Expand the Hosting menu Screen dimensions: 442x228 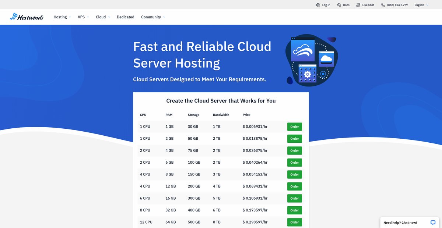[x=62, y=17]
